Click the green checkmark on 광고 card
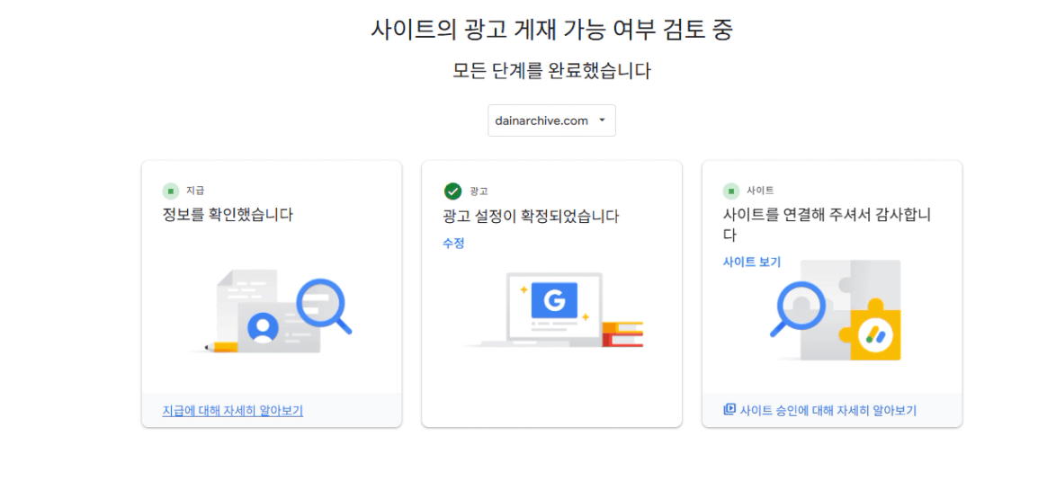 pos(452,191)
